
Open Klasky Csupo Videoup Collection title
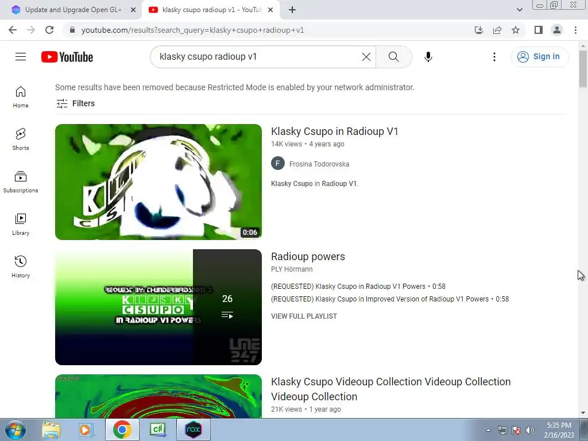coord(390,389)
